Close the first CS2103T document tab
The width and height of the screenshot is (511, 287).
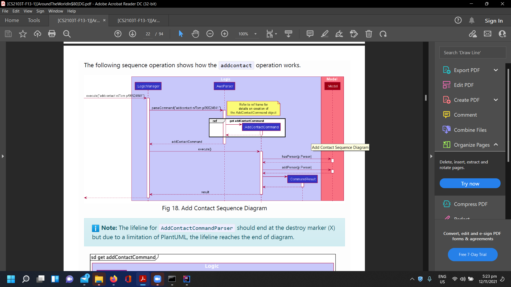(104, 20)
